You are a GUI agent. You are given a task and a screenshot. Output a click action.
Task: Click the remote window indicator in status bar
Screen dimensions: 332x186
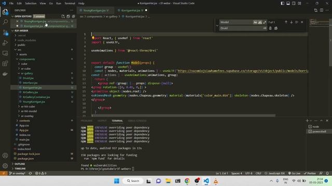click(x=4, y=174)
